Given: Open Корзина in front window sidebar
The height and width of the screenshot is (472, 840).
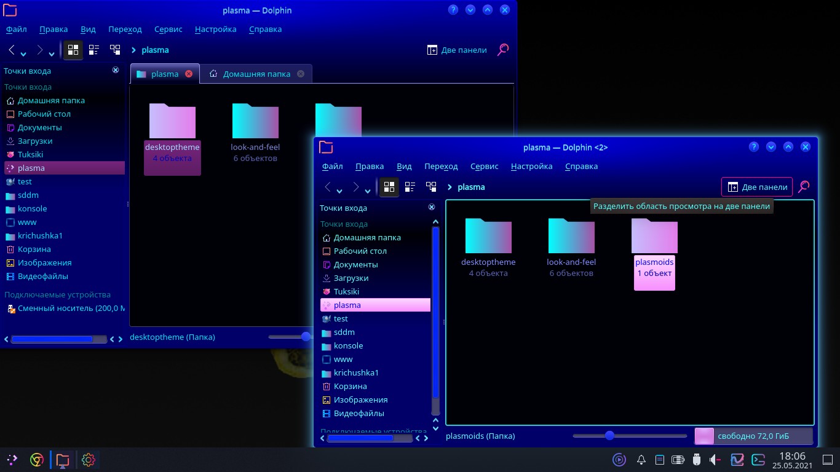Looking at the screenshot, I should pos(375,386).
